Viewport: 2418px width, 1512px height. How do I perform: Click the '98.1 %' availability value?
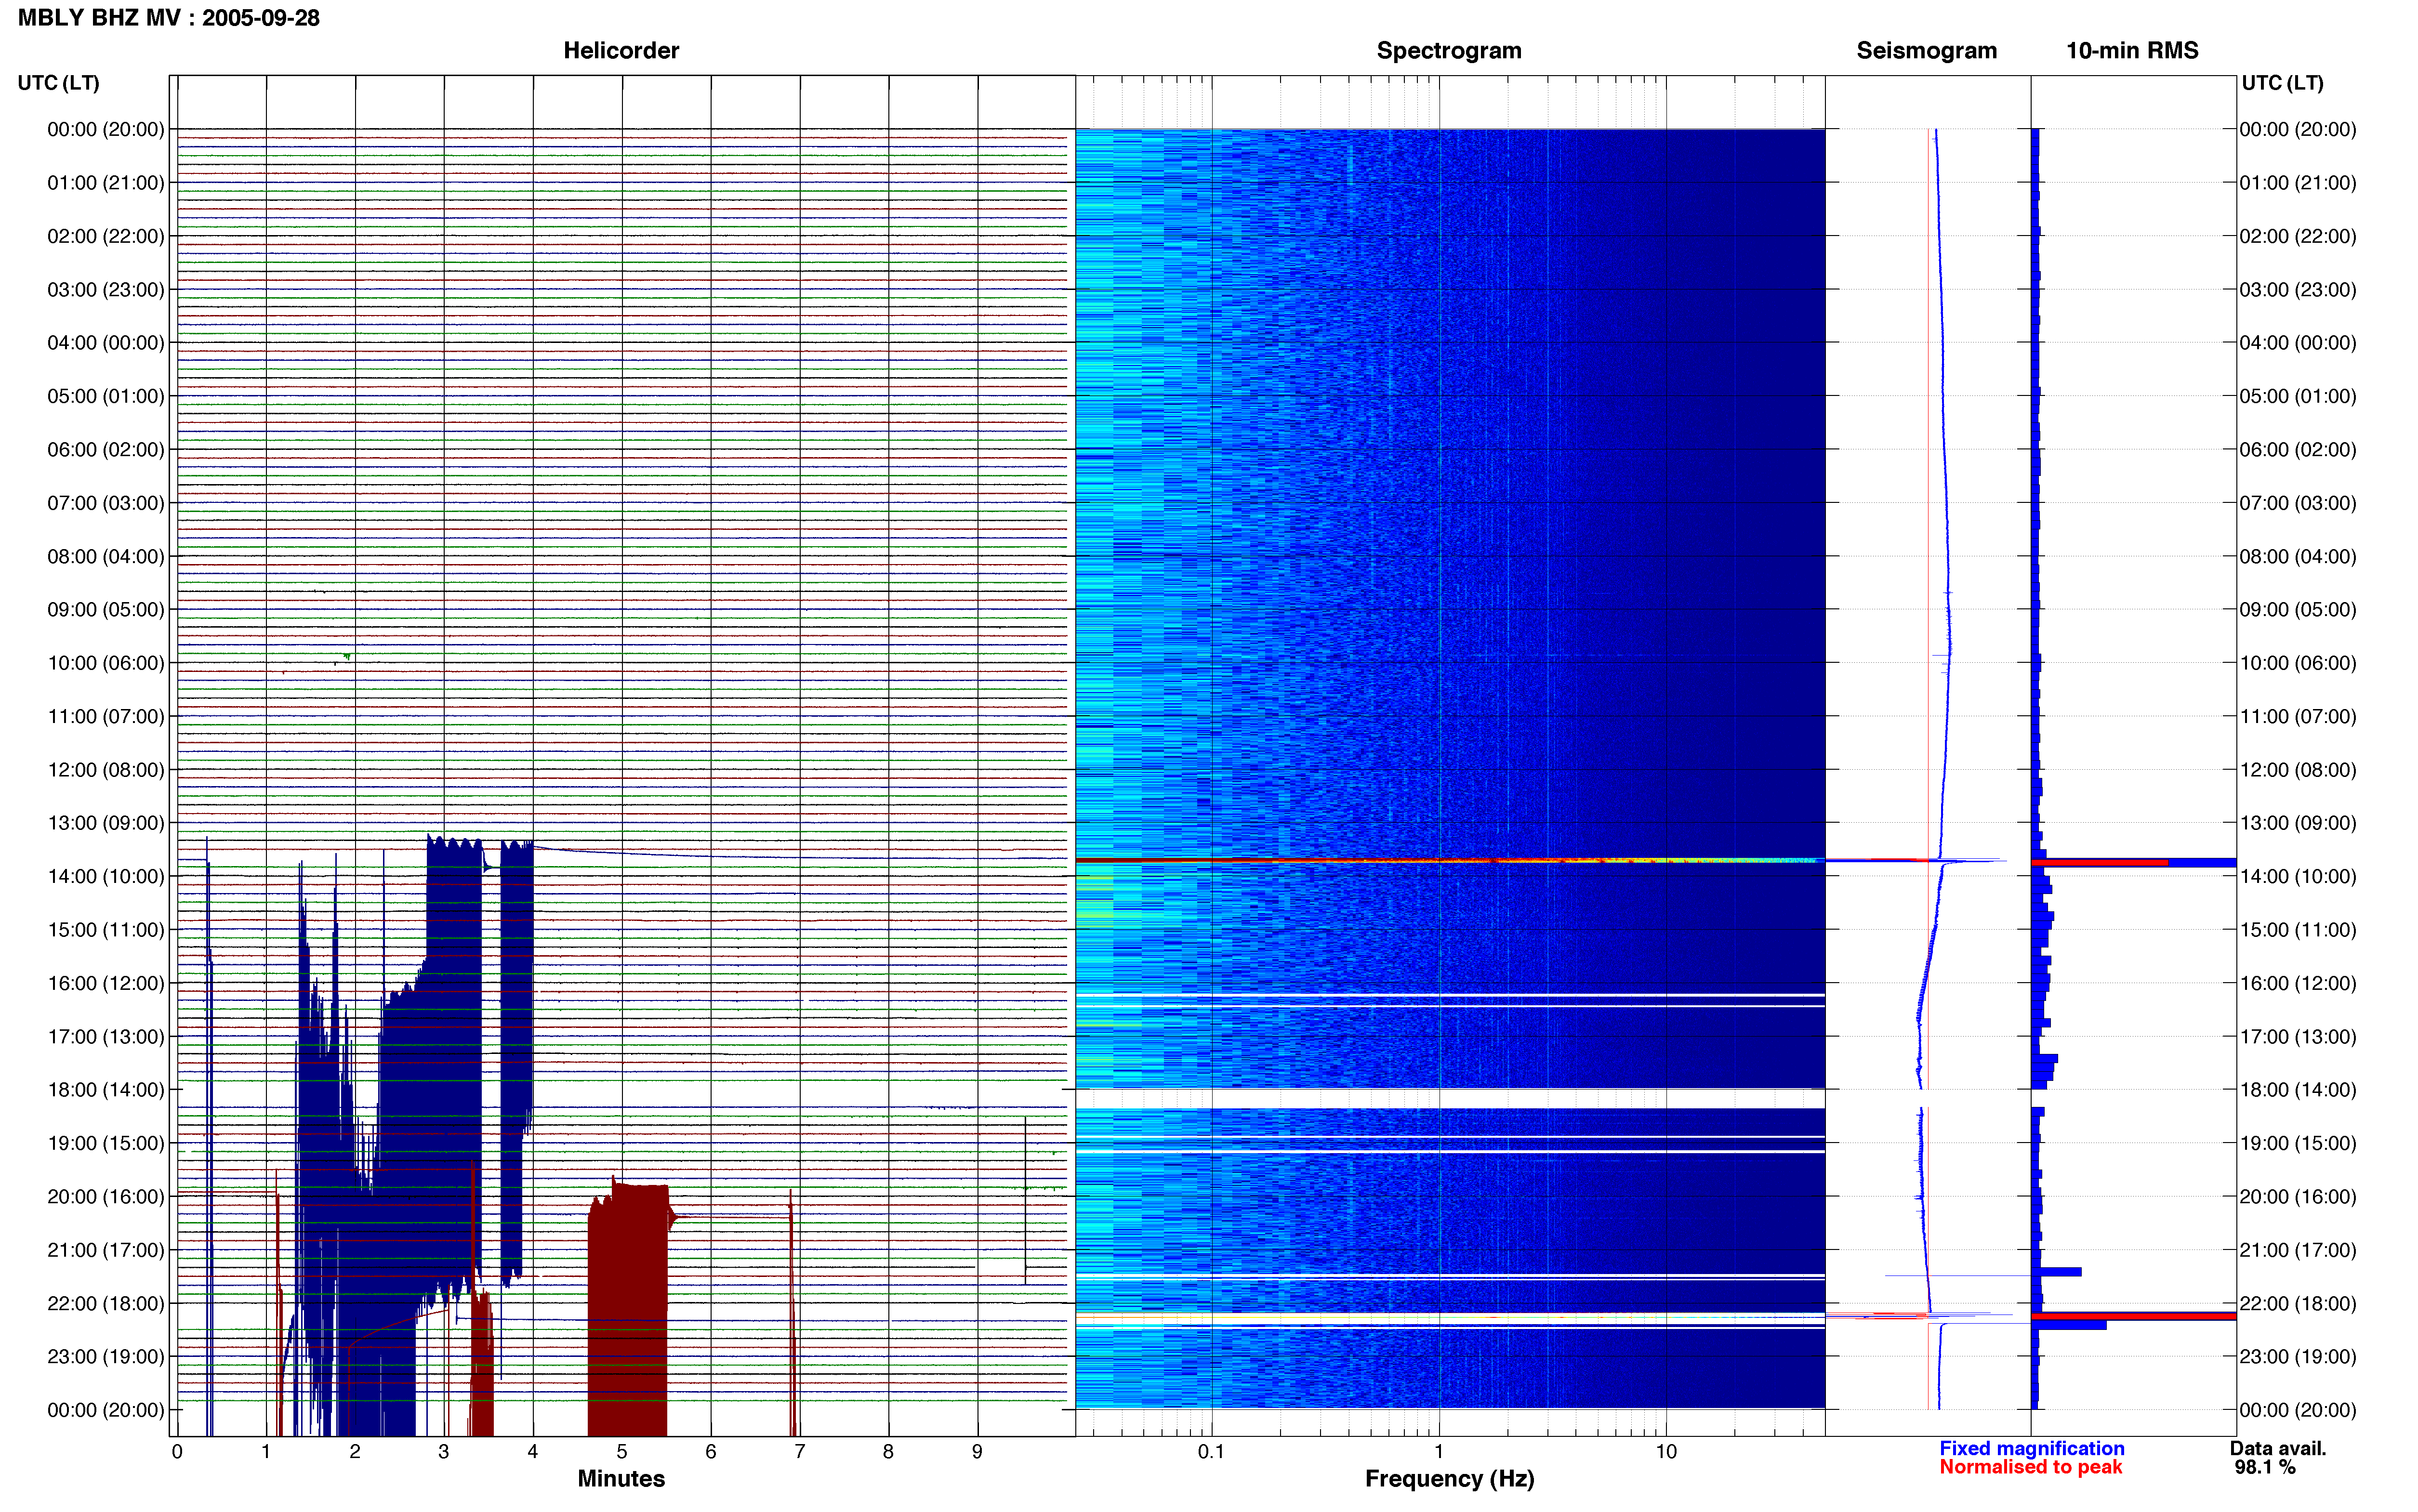pos(2265,1467)
